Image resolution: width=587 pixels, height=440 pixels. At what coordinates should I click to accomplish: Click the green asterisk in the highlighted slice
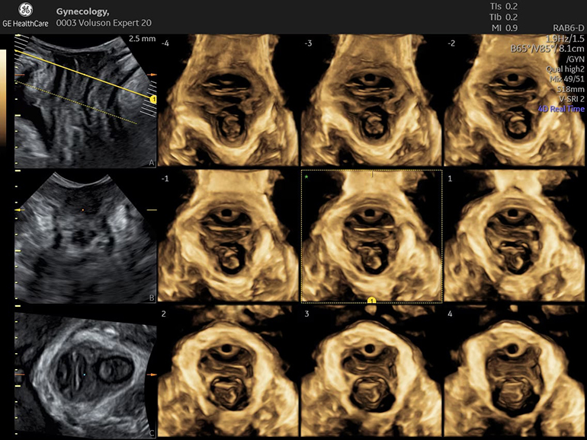pyautogui.click(x=306, y=177)
